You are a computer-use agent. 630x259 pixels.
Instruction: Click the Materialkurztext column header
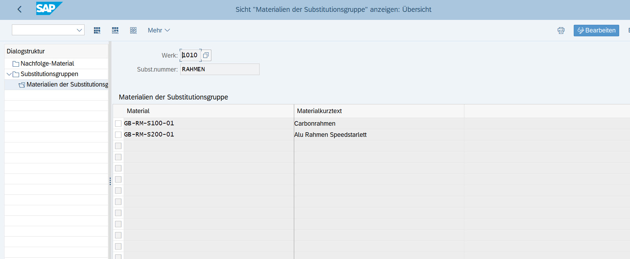click(x=319, y=111)
